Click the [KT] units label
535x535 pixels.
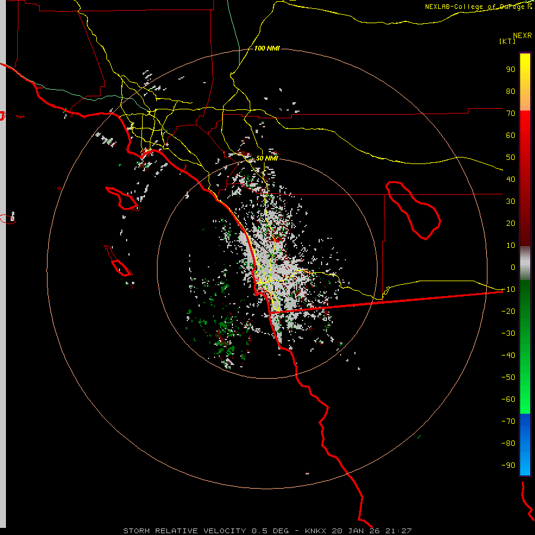coord(507,41)
